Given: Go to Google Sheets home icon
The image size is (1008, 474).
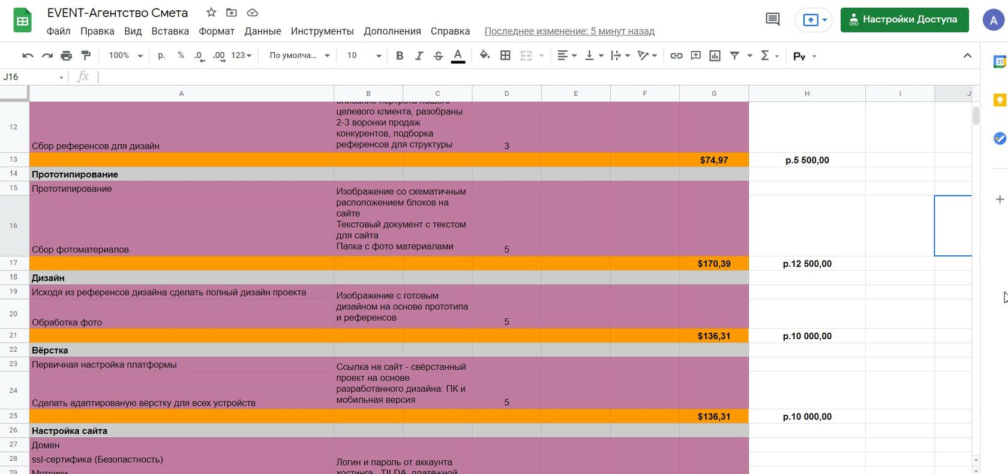Looking at the screenshot, I should (x=22, y=21).
